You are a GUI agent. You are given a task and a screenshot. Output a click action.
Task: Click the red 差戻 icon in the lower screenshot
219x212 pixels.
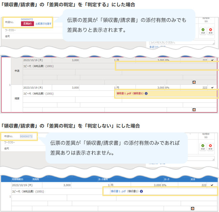coord(210,146)
